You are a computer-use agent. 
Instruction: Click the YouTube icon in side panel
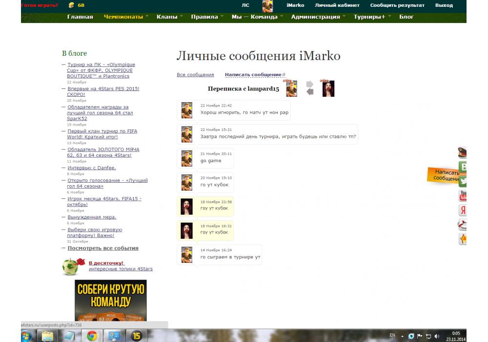click(463, 196)
